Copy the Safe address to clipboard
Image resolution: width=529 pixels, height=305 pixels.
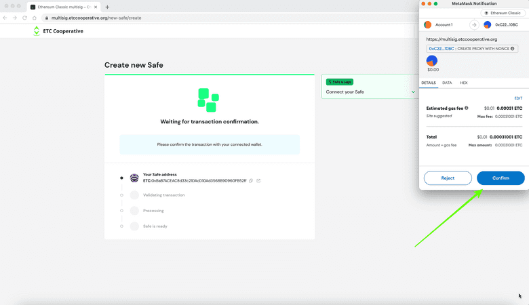click(251, 180)
